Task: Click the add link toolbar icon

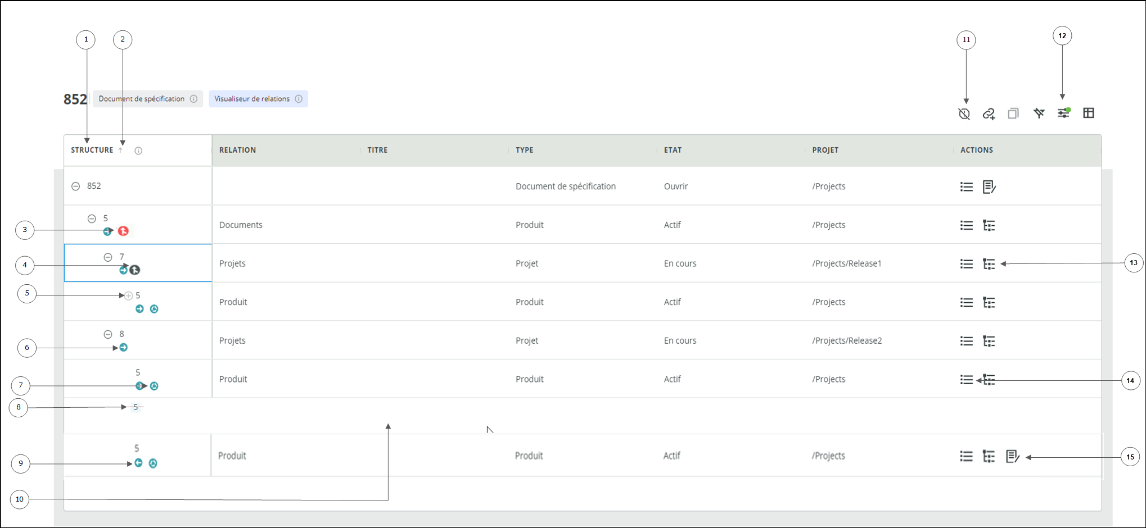Action: (989, 113)
